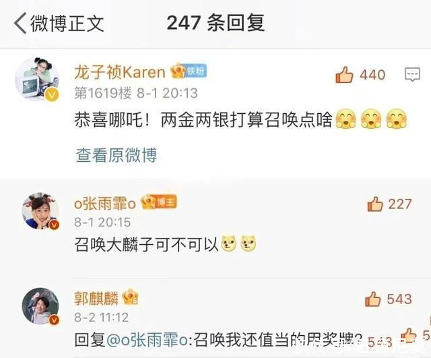431x358 pixels.
Task: Like 龙子祯Karen's comment with 440 likes
Action: (x=344, y=75)
